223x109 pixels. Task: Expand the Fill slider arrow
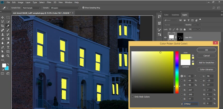[199, 29]
